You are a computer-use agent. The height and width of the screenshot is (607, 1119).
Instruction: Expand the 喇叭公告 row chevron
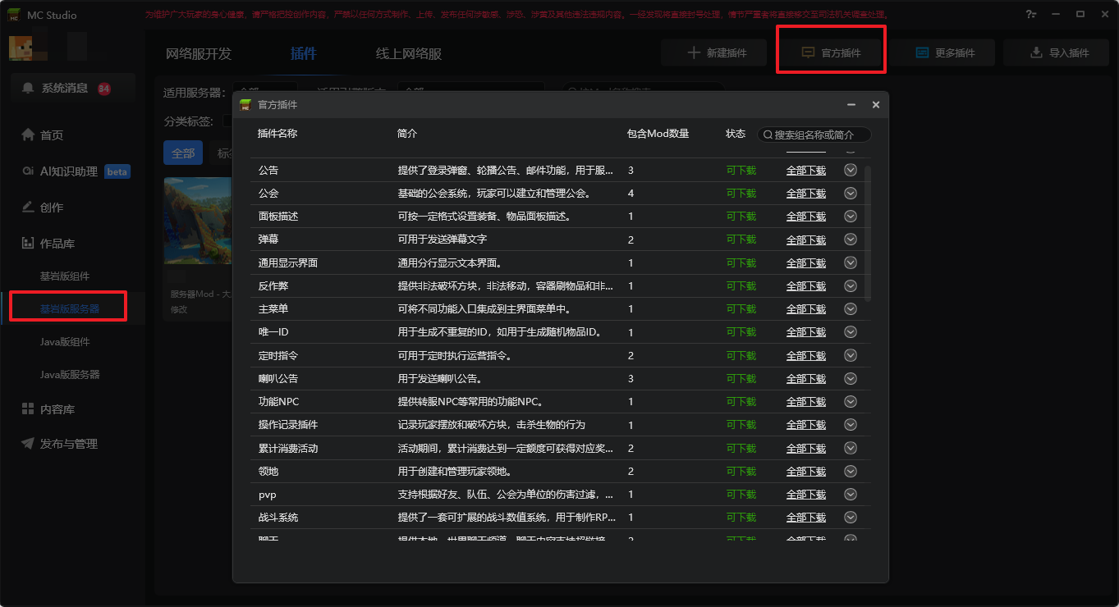click(851, 378)
